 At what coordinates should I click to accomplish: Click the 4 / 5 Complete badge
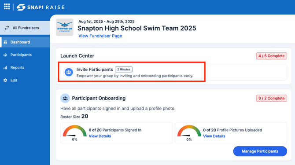[272, 56]
